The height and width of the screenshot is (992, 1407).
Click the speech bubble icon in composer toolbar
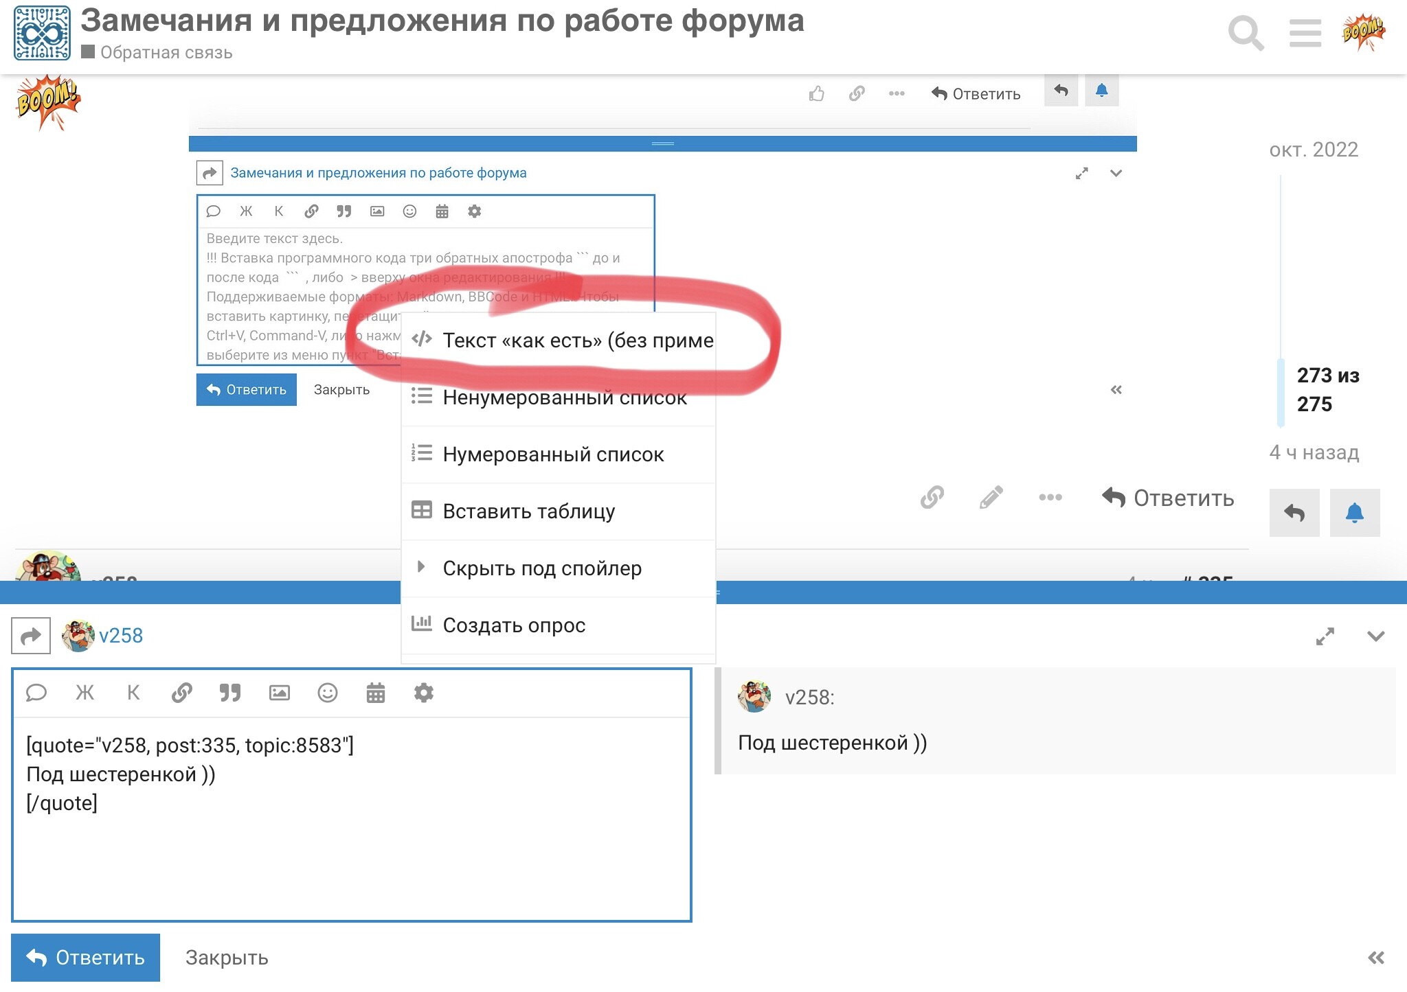tap(36, 693)
